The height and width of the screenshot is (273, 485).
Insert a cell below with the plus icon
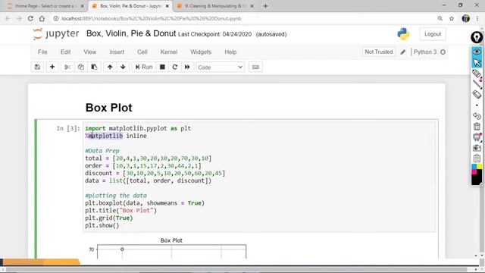click(52, 67)
